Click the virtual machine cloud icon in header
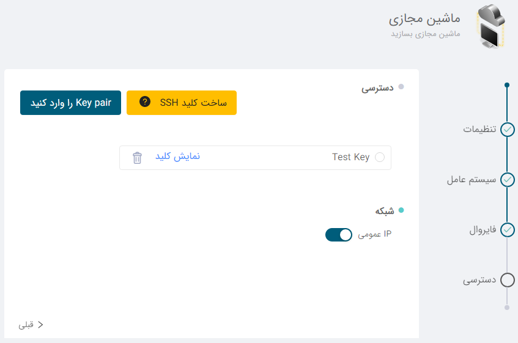This screenshot has height=343, width=518. [x=491, y=26]
